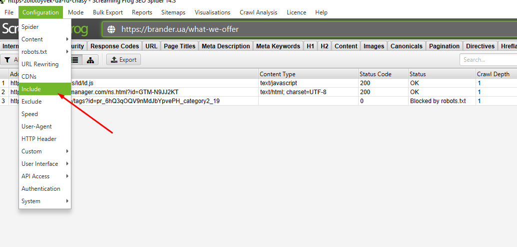The height and width of the screenshot is (247, 517).
Task: Select Include from Configuration menu
Action: point(31,89)
